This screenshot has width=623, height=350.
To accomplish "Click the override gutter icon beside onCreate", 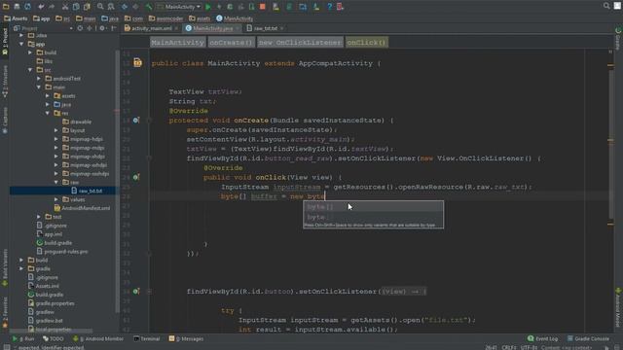I will click(x=136, y=120).
